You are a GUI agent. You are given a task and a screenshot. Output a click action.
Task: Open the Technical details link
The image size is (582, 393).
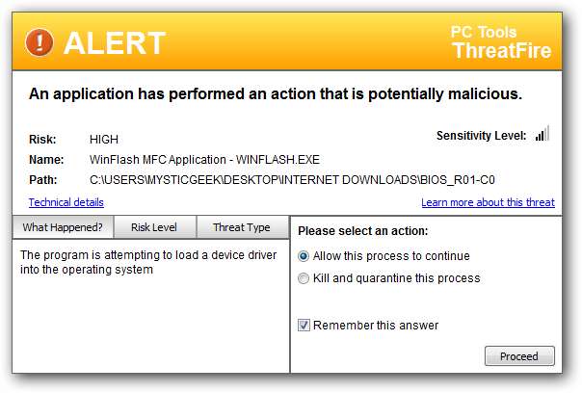pyautogui.click(x=66, y=202)
